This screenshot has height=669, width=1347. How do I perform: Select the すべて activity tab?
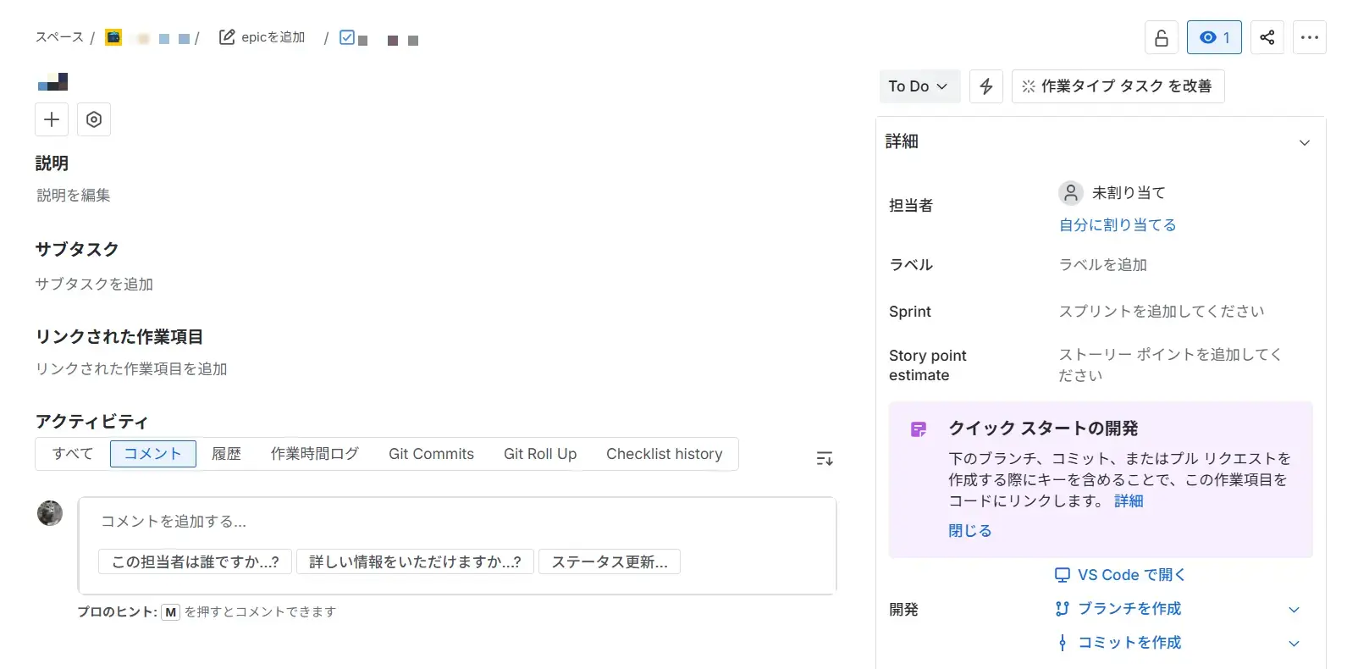73,454
